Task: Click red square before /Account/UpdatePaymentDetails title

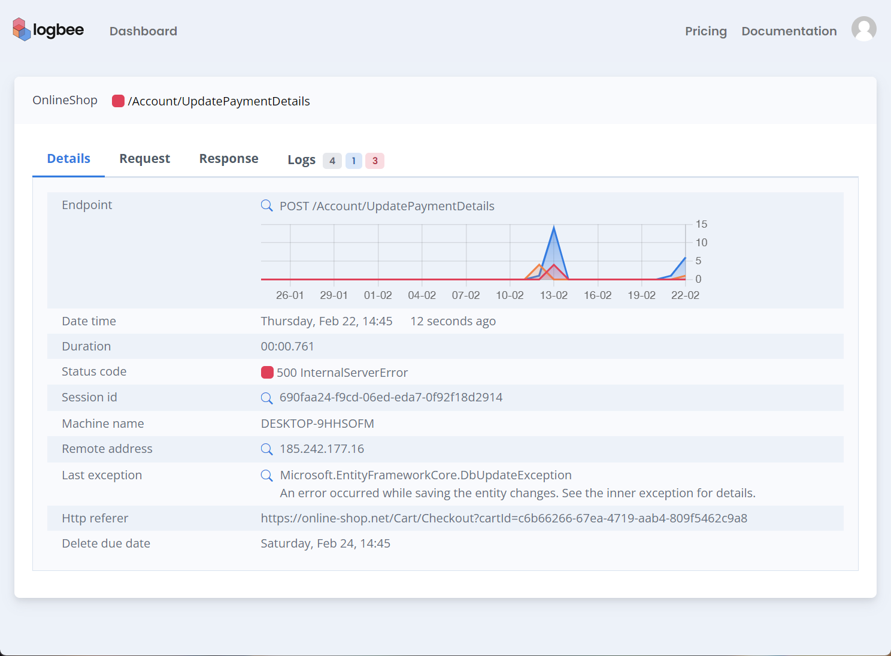Action: pyautogui.click(x=118, y=101)
